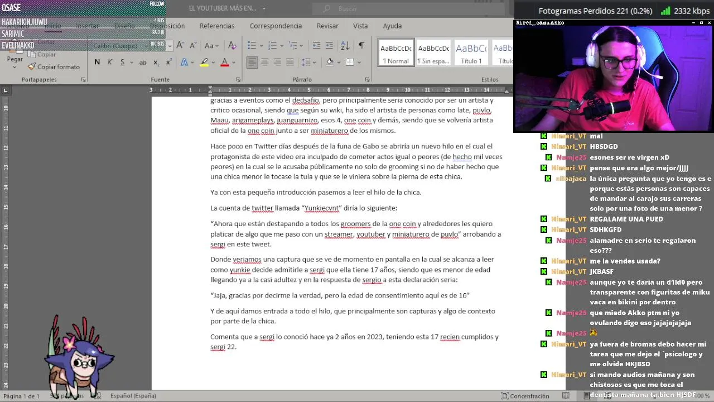Increase paragraph indent

point(330,46)
